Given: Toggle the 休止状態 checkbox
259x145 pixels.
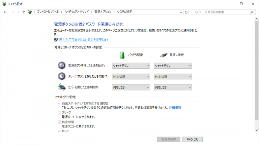Looking at the screenshot, I should [60, 122].
